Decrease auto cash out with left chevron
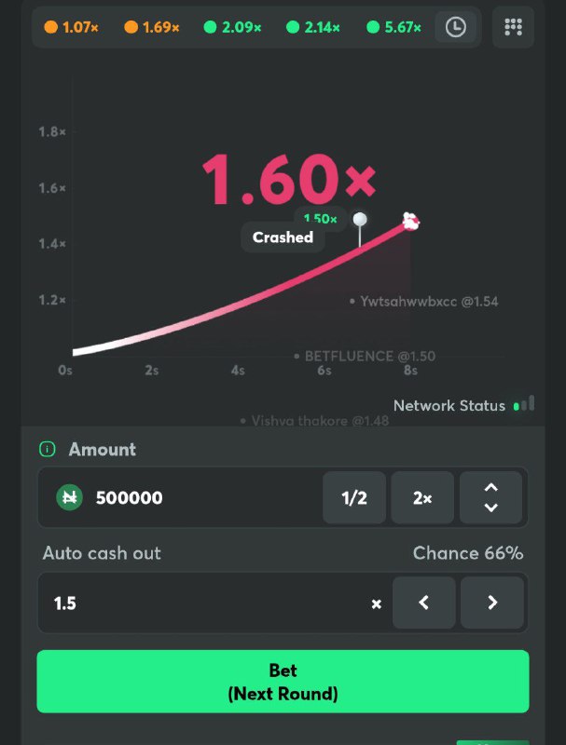This screenshot has height=745, width=566. click(x=424, y=603)
